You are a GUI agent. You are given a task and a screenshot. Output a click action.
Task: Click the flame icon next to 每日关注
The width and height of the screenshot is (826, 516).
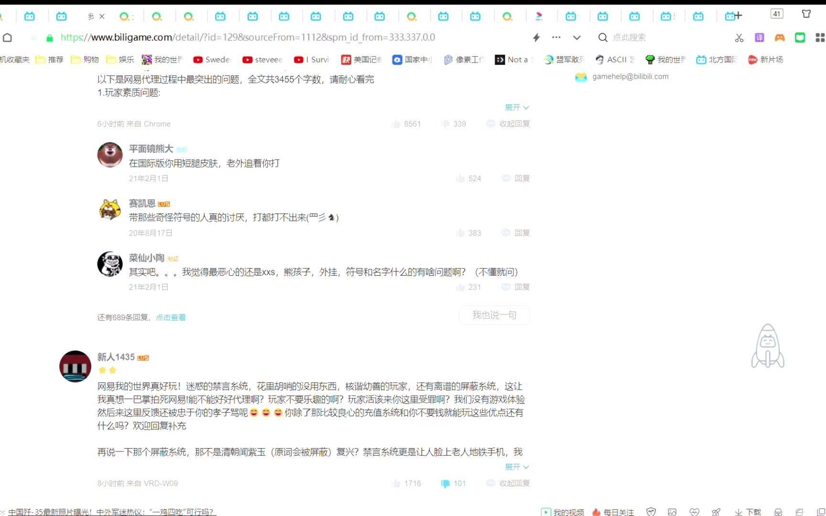coord(596,512)
